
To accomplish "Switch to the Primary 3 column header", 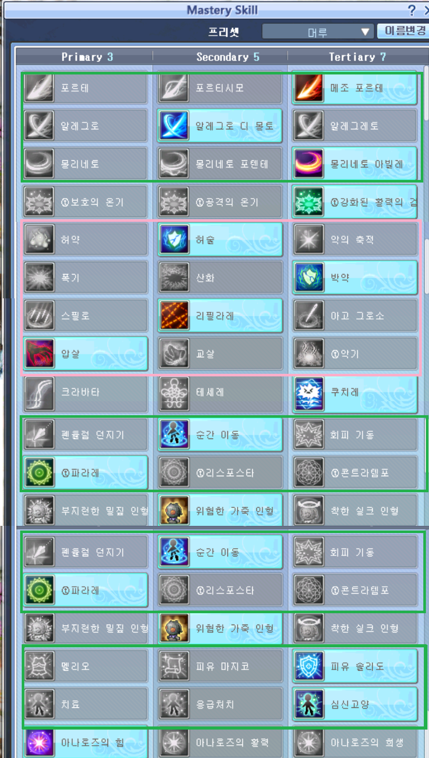I will coord(85,57).
